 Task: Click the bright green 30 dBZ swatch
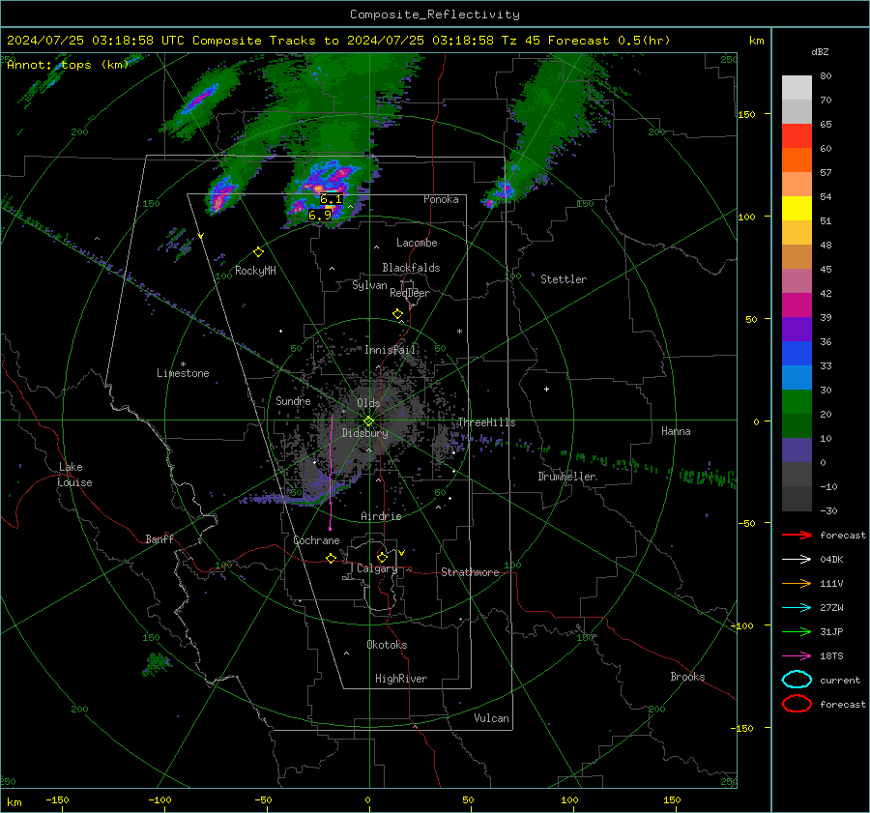(797, 402)
